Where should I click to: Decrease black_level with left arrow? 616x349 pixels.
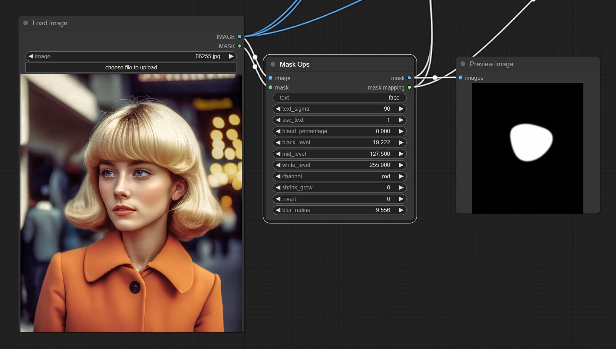point(278,142)
